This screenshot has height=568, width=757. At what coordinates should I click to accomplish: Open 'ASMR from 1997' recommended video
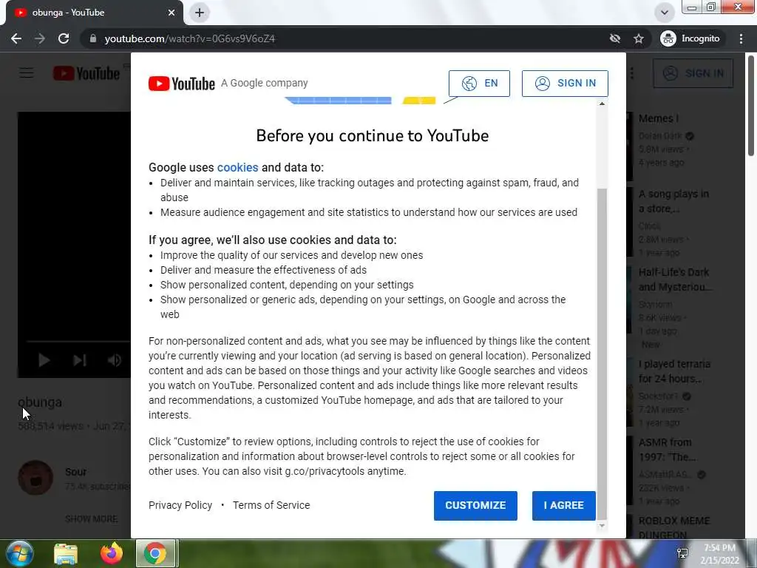[667, 450]
